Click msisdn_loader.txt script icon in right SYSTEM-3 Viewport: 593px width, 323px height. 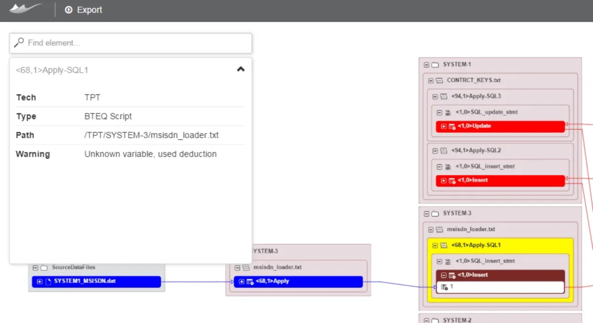(x=439, y=230)
